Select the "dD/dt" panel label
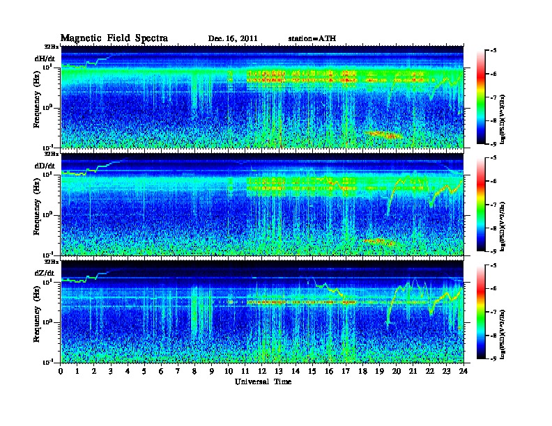Screen dimensions: 552x426 point(45,166)
